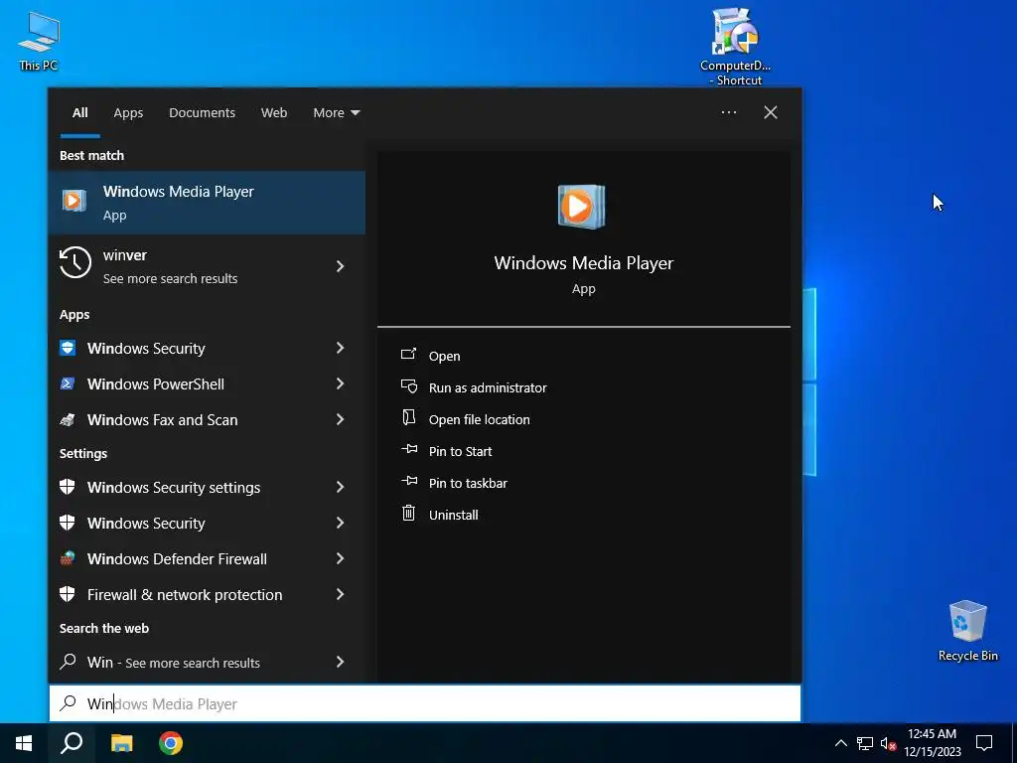Screen dimensions: 1017x763
Task: Open the search options ellipsis menu
Action: 729,112
